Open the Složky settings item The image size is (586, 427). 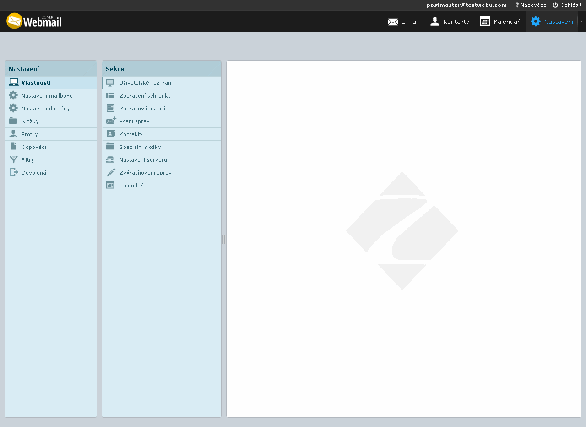[x=30, y=121]
